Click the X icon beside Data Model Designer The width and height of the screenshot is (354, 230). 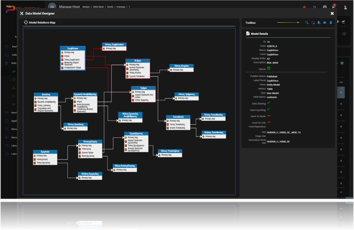tap(22, 14)
